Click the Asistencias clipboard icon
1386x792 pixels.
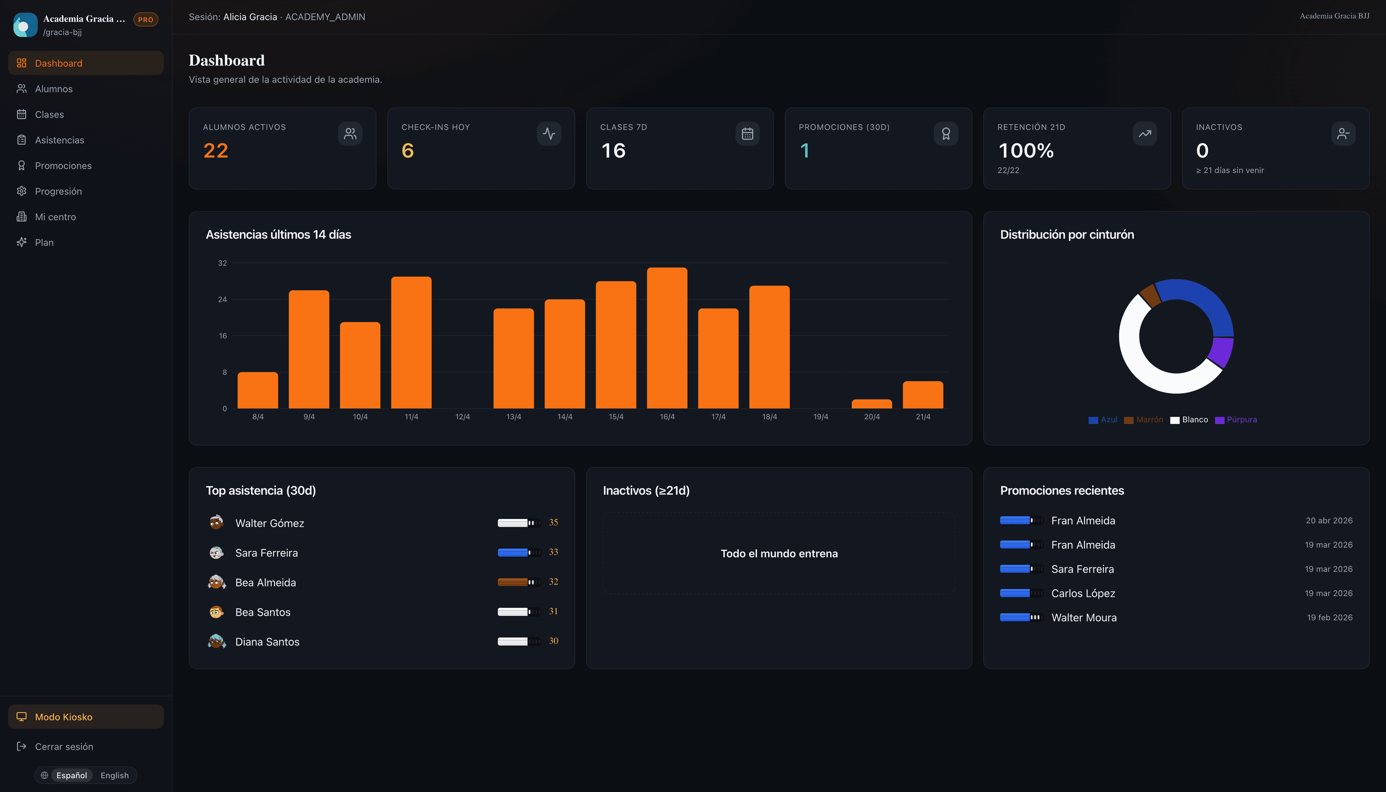[x=22, y=140]
